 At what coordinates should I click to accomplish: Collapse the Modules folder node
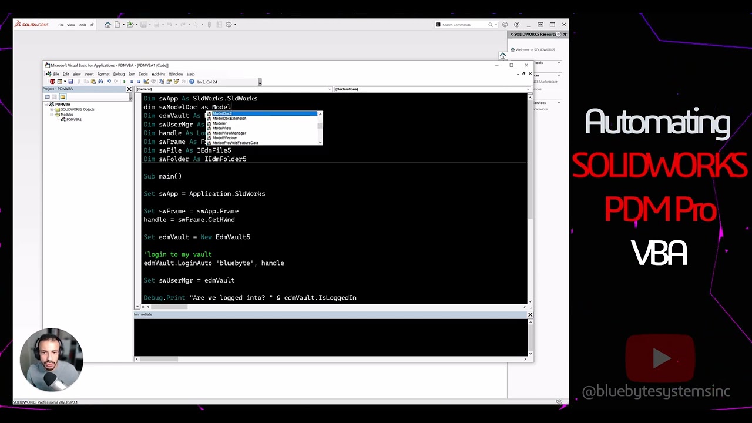coord(52,115)
